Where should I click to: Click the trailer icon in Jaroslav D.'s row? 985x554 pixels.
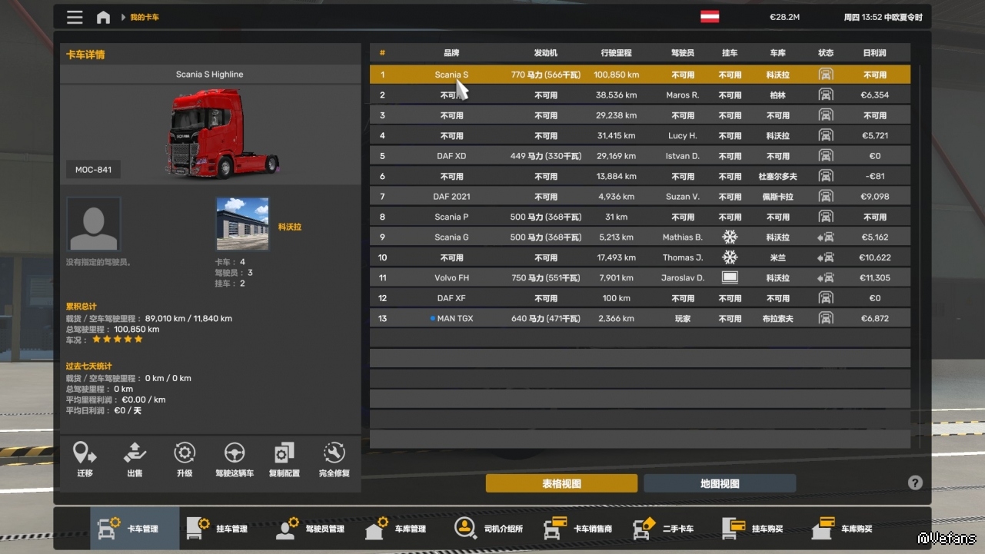(730, 277)
